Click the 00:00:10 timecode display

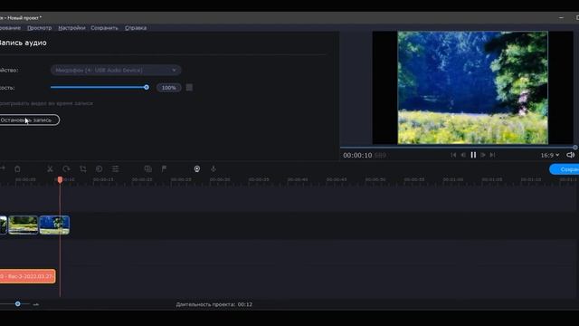tap(357, 155)
